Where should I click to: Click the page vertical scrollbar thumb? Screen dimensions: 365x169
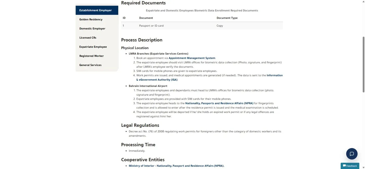(x=363, y=64)
